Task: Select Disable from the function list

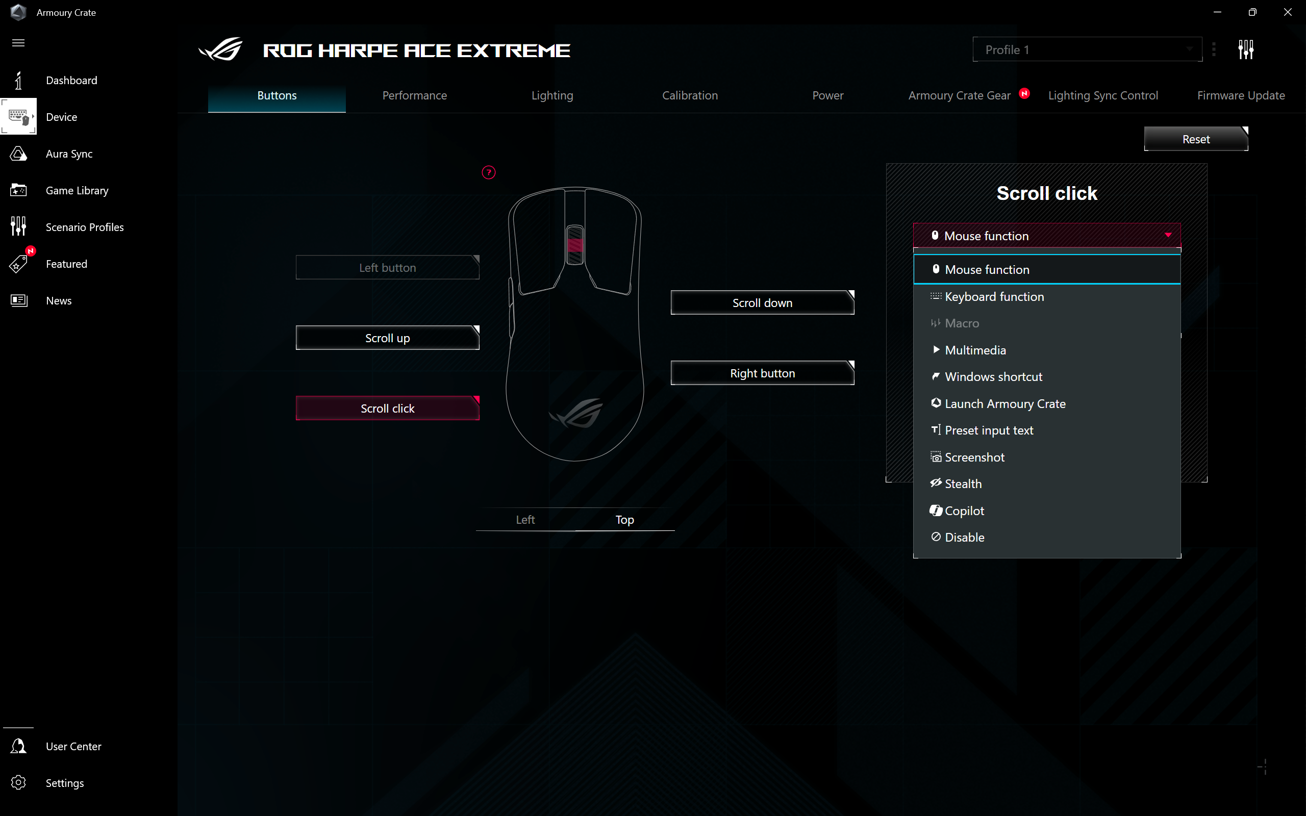Action: [964, 537]
